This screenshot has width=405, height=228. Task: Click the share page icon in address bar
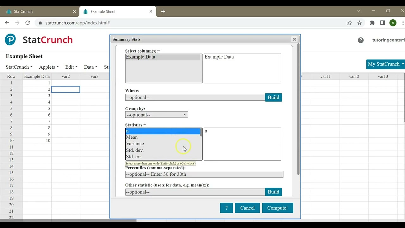tap(349, 23)
